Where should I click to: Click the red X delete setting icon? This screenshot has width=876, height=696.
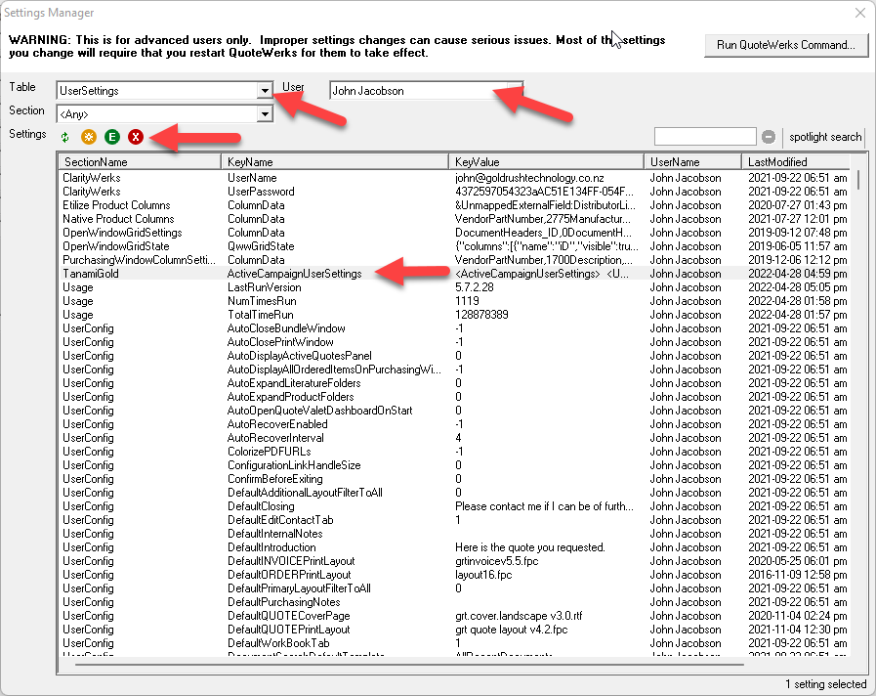pos(135,137)
